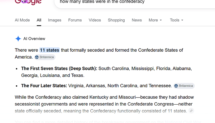The image size is (215, 123).
Task: Switch to the AI Mode tab
Action: tap(22, 20)
